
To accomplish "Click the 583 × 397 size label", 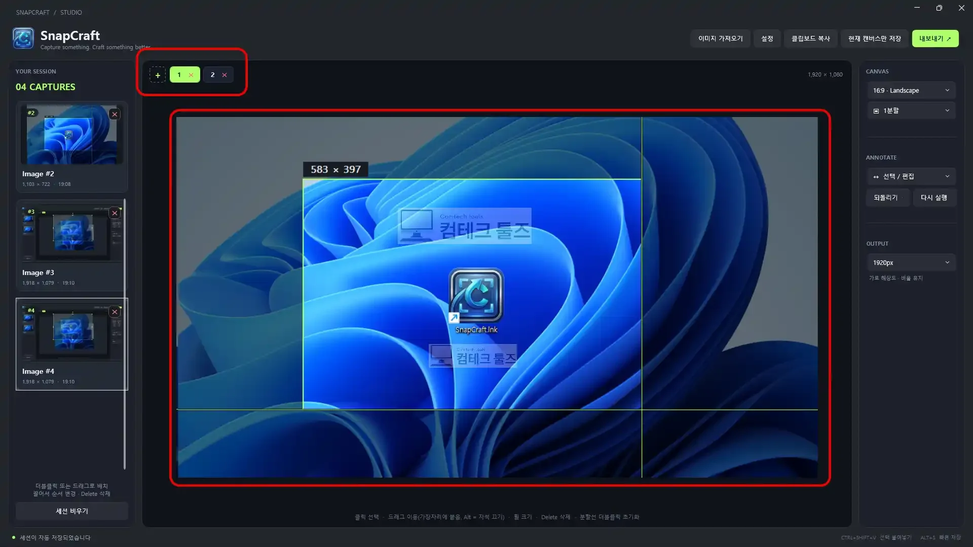I will [335, 170].
